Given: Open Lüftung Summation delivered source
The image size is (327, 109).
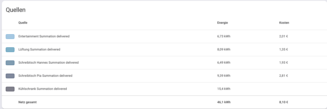Looking at the screenshot, I should (39, 49).
